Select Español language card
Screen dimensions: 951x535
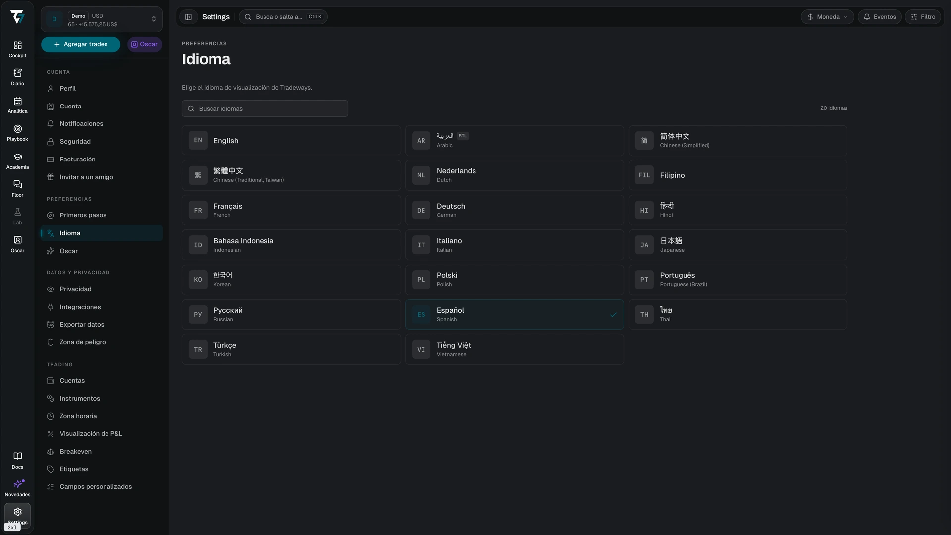[514, 314]
